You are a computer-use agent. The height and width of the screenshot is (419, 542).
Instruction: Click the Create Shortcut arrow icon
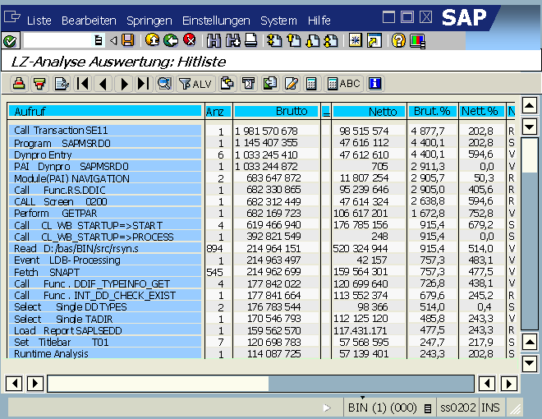coord(374,40)
